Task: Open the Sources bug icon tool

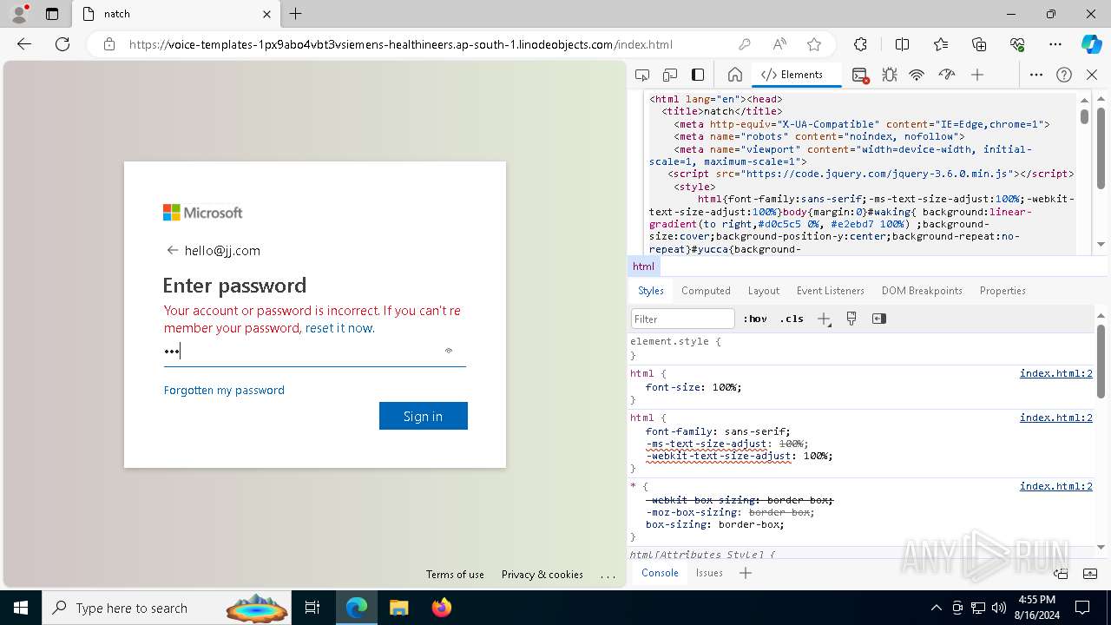Action: coord(890,75)
